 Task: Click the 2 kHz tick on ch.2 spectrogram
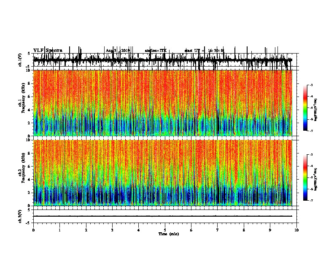pos(30,193)
